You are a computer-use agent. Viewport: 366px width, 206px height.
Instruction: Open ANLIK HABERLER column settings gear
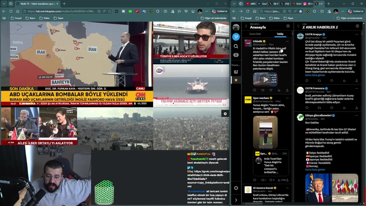pos(357,26)
